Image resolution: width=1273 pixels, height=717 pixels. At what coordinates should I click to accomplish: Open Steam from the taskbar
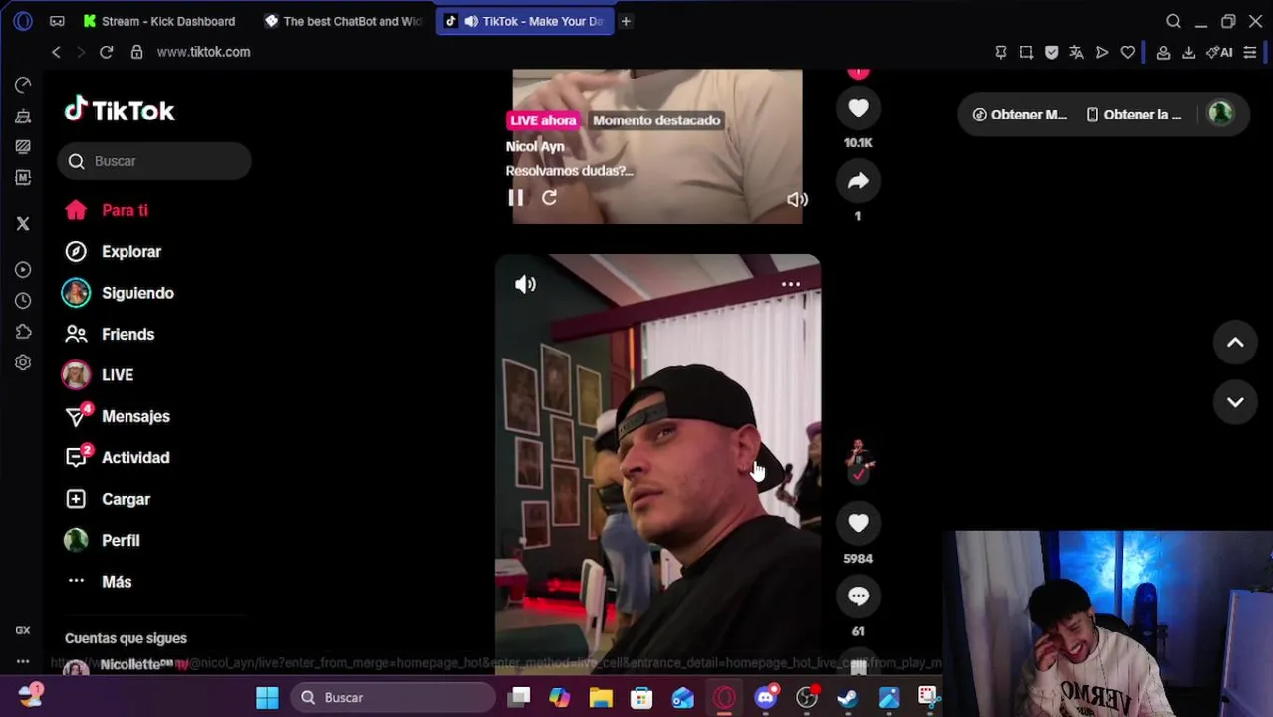(x=848, y=697)
